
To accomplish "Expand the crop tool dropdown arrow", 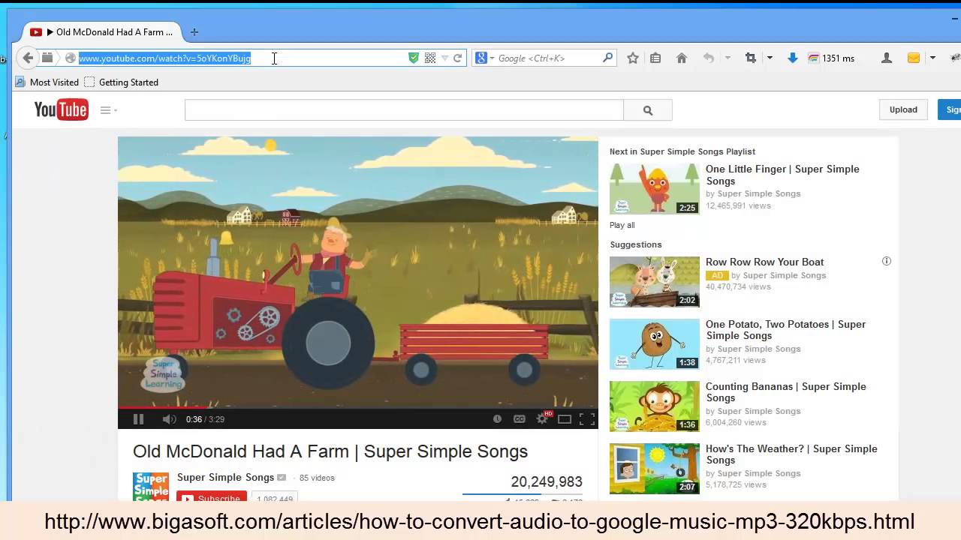I will pyautogui.click(x=770, y=58).
